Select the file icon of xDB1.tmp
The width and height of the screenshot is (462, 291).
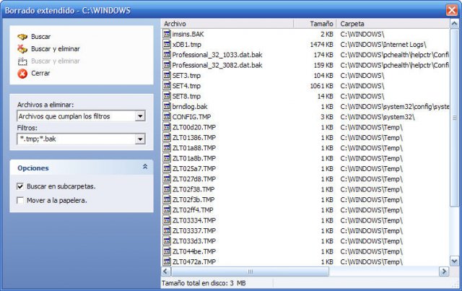point(167,44)
